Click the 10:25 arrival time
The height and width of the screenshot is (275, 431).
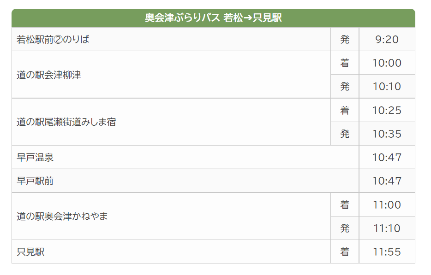pyautogui.click(x=387, y=110)
